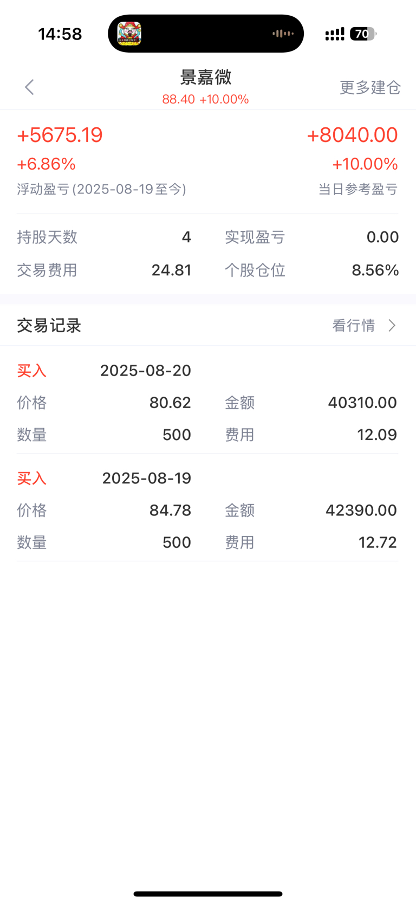Select floating profit +5675.19 value

tap(60, 135)
